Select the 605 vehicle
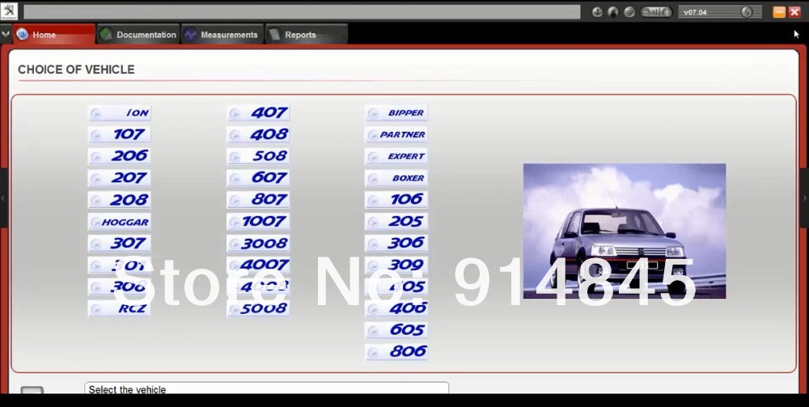Viewport: 809px width, 407px height. point(396,330)
